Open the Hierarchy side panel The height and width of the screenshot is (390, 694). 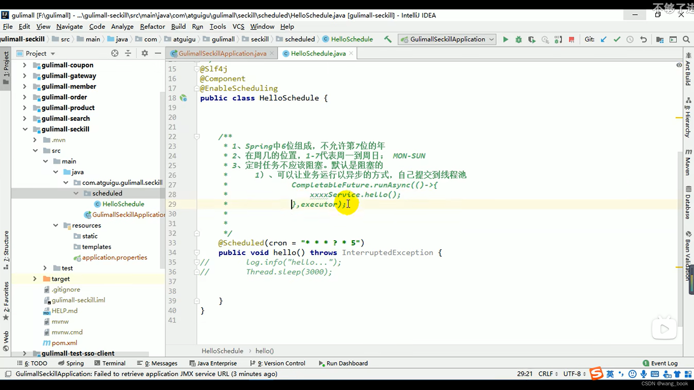point(688,117)
